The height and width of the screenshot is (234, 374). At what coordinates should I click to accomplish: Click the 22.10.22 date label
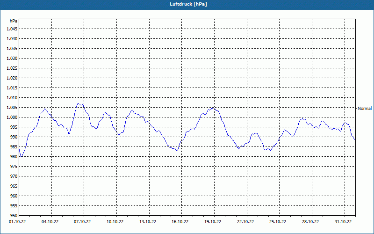tap(245, 222)
